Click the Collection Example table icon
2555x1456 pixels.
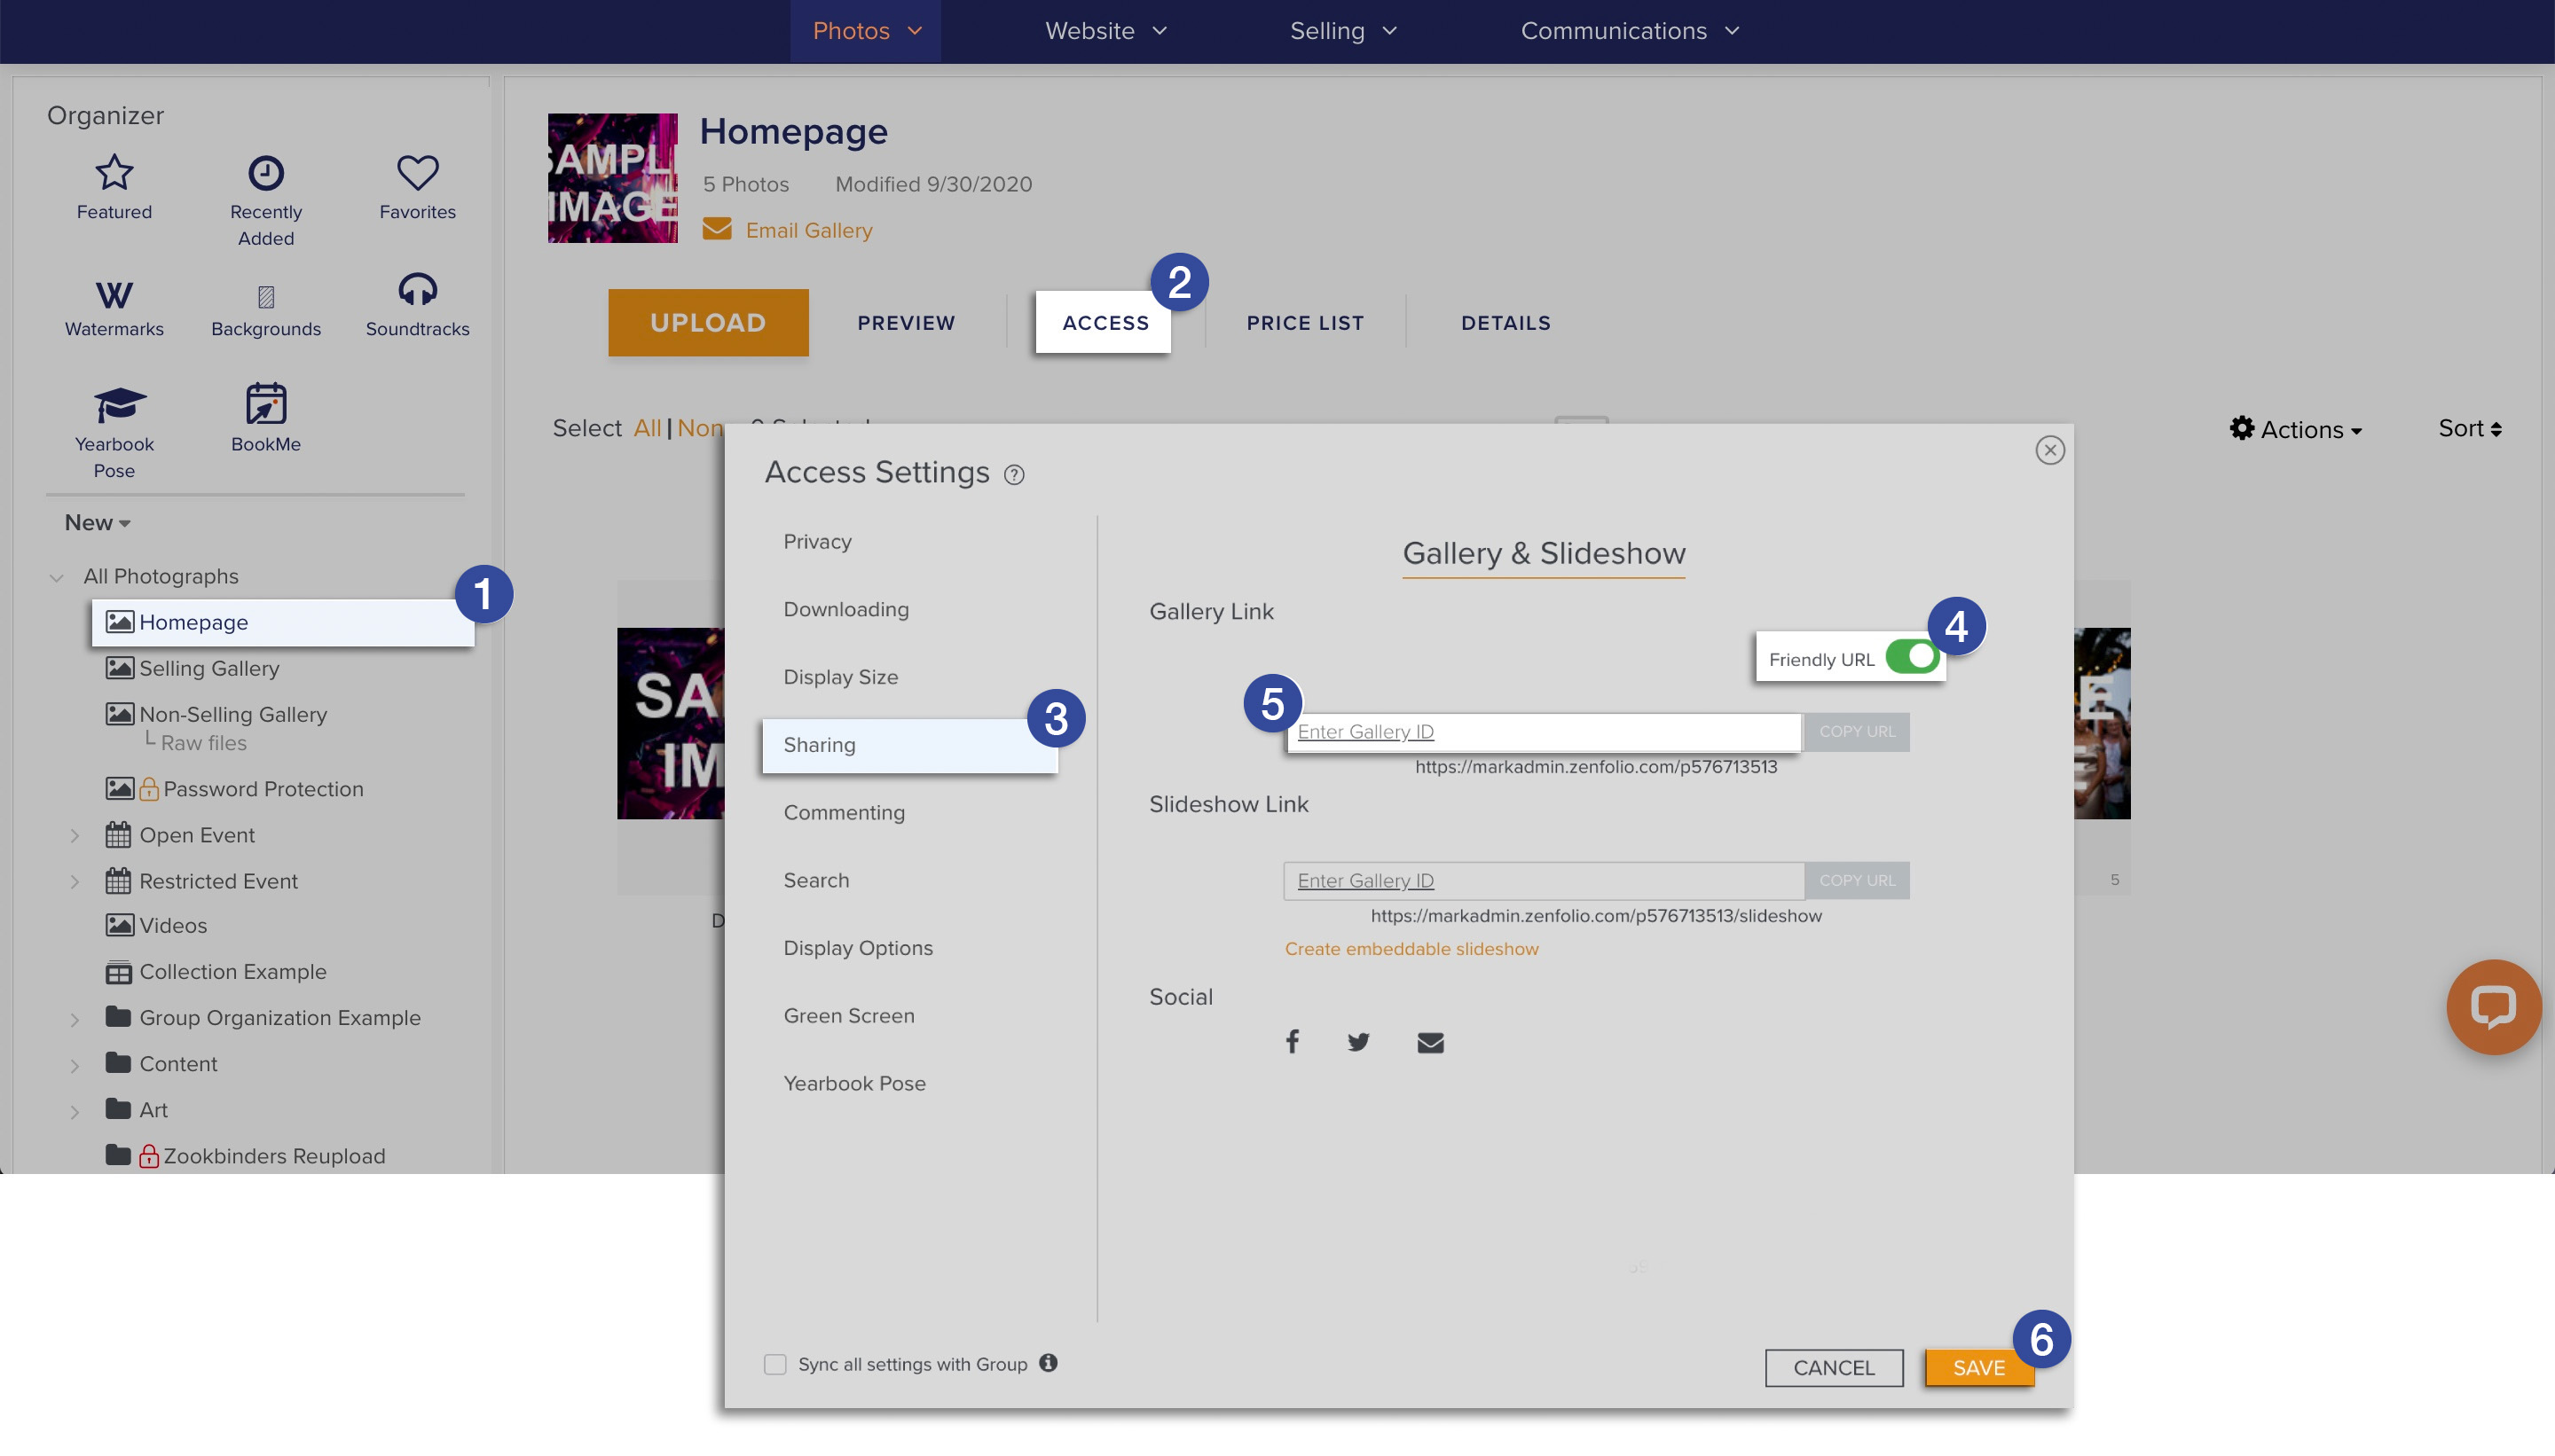point(118,971)
